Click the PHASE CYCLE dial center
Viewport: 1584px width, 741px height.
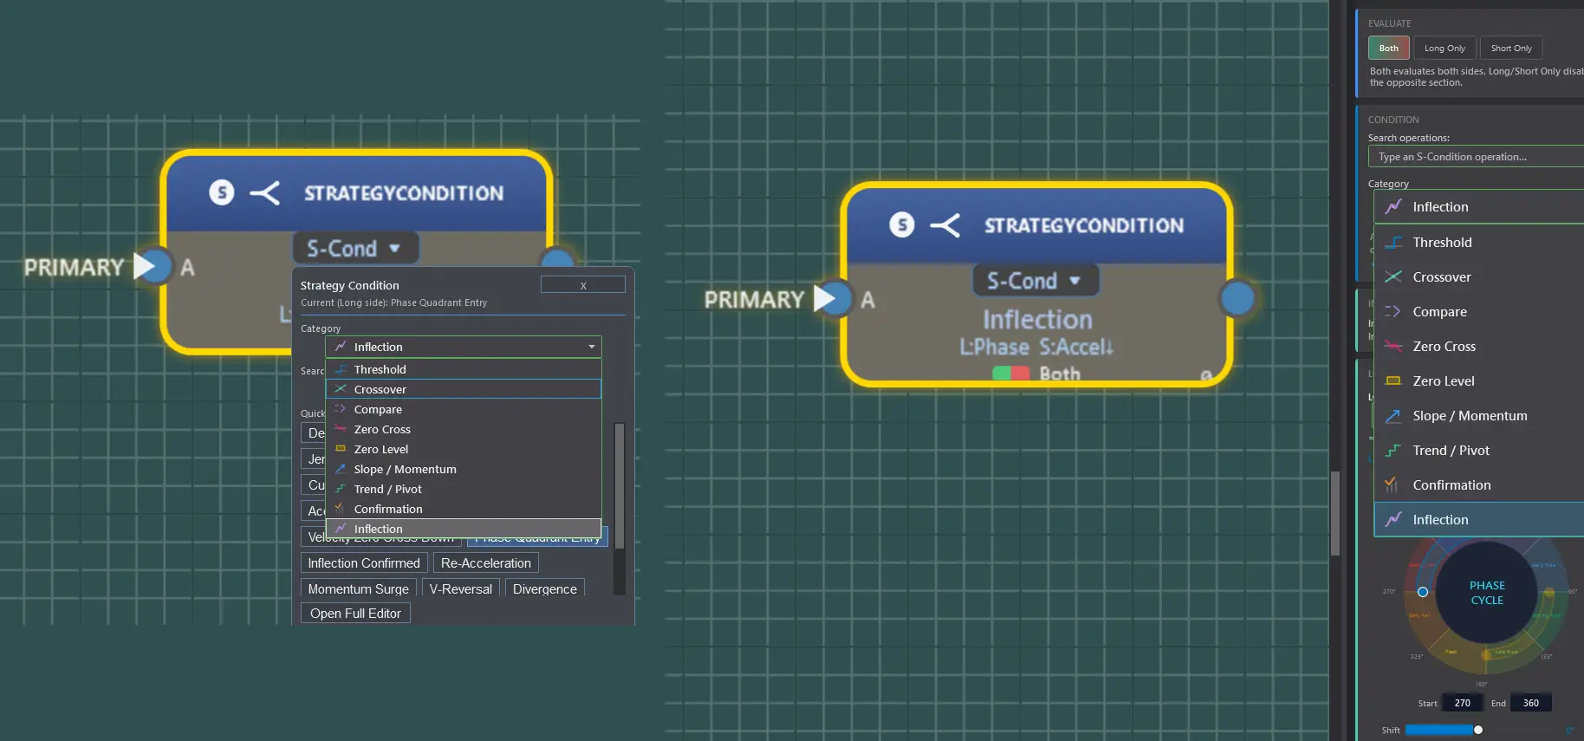pyautogui.click(x=1487, y=593)
